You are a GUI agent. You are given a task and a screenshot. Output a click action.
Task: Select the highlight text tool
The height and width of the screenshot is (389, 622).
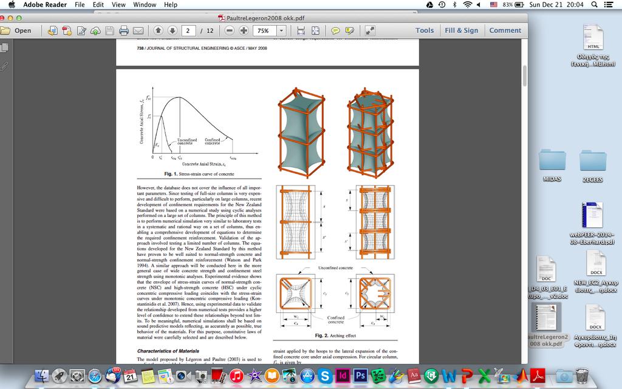349,30
